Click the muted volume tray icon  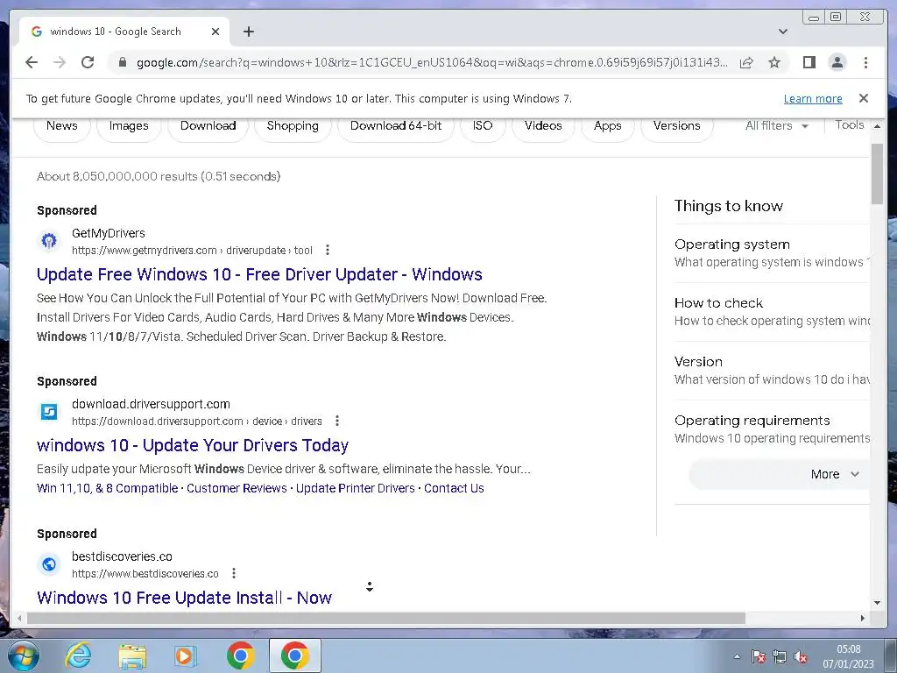(x=801, y=657)
